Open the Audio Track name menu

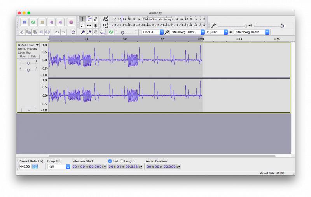30,45
